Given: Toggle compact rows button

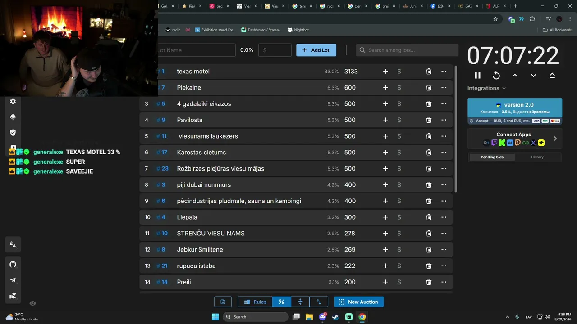Looking at the screenshot, I should point(300,302).
